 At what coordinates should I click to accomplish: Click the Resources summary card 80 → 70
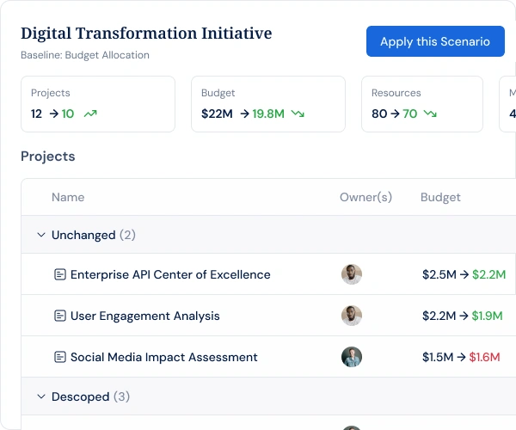coord(422,104)
